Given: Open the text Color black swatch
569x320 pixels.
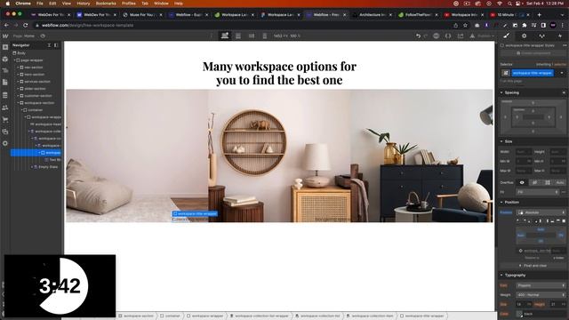Looking at the screenshot, I should (519, 314).
